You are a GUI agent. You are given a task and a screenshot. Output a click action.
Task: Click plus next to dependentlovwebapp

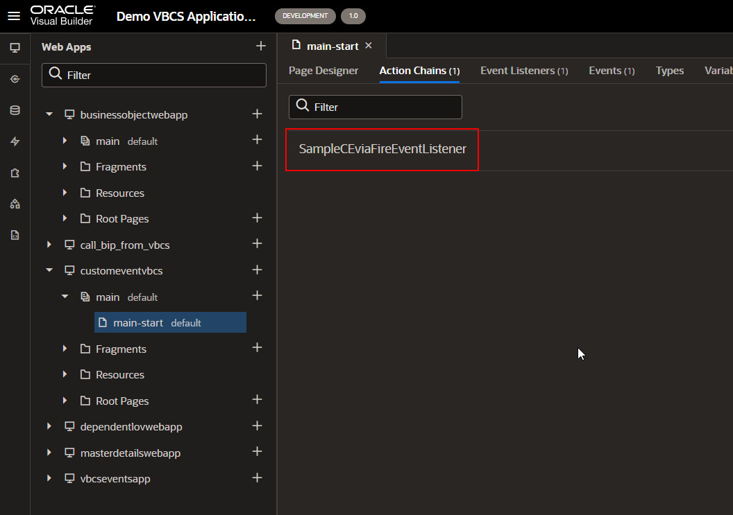257,426
